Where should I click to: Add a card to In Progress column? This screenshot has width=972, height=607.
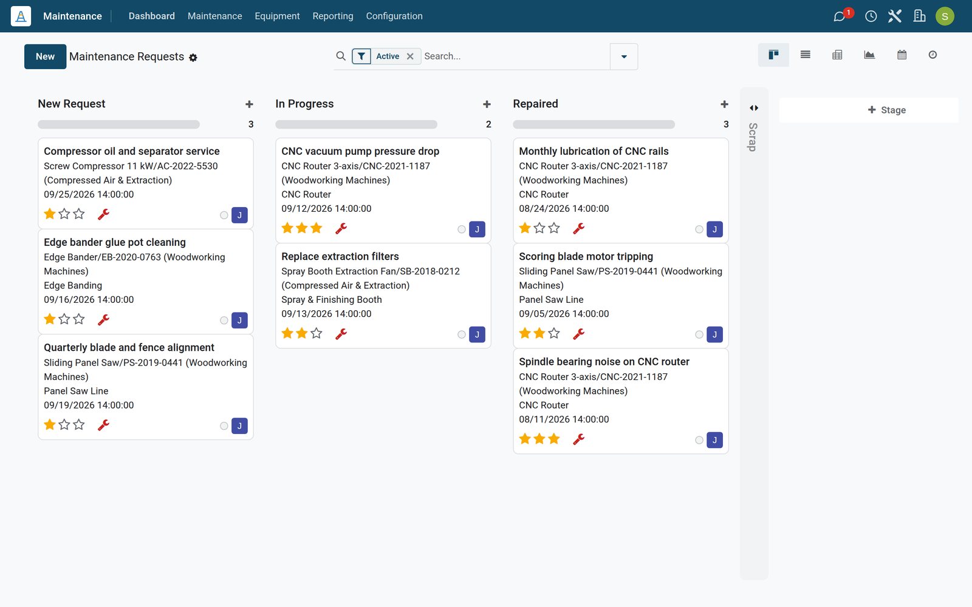487,104
